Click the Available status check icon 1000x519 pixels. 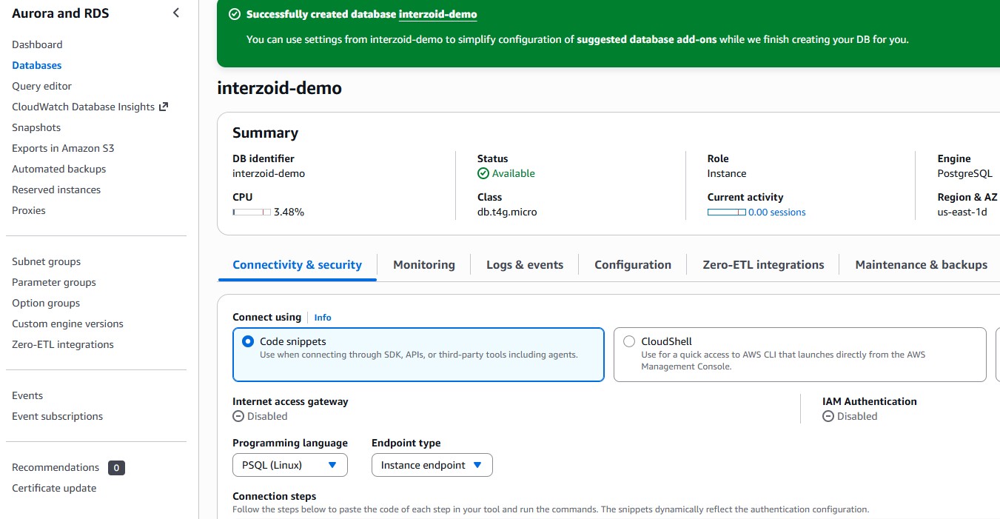coord(483,173)
